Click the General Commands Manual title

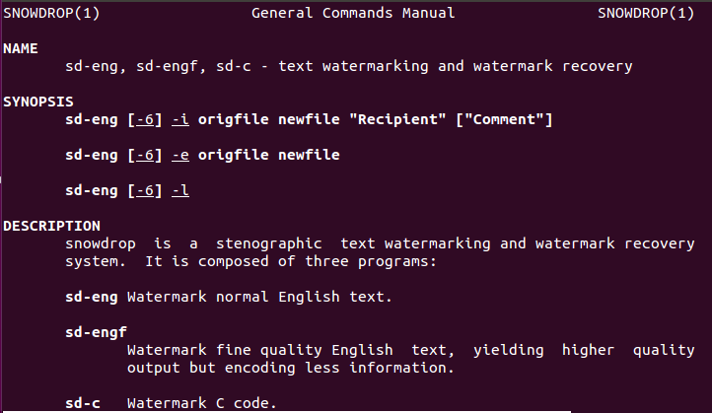coord(353,13)
